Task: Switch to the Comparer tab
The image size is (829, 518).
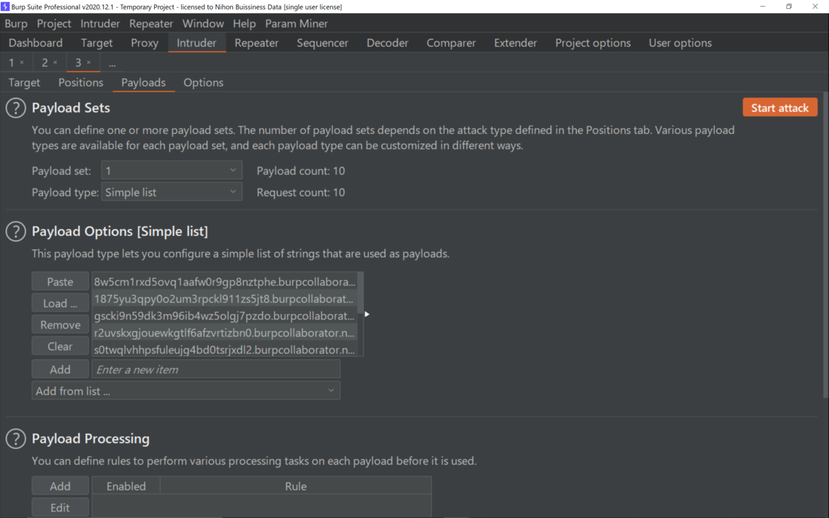Action: click(451, 43)
